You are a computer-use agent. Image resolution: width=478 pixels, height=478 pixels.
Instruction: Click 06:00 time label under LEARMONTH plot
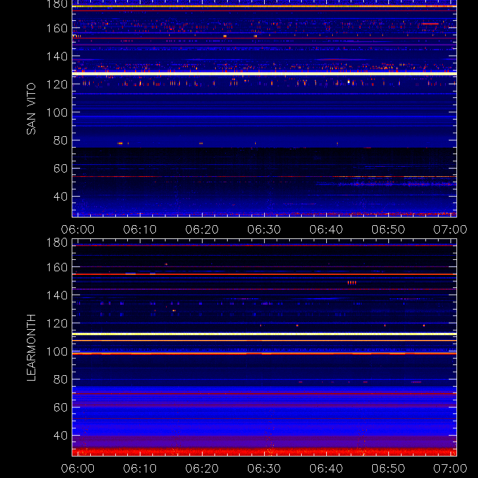(78, 468)
